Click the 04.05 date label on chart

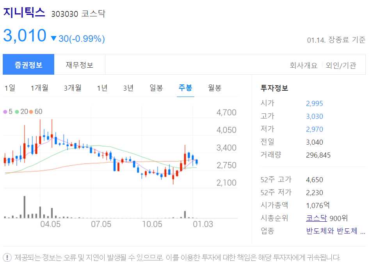point(50,224)
